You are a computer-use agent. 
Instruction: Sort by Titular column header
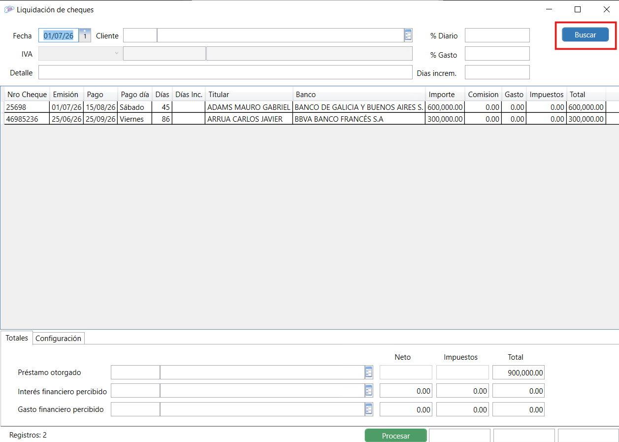249,95
